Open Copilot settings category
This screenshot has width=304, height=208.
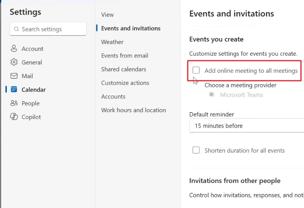tap(31, 117)
